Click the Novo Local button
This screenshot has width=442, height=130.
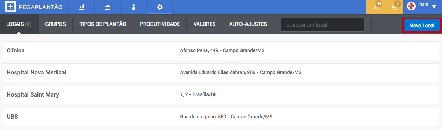pos(422,26)
